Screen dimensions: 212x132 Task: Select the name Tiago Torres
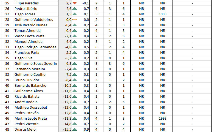[25, 14]
